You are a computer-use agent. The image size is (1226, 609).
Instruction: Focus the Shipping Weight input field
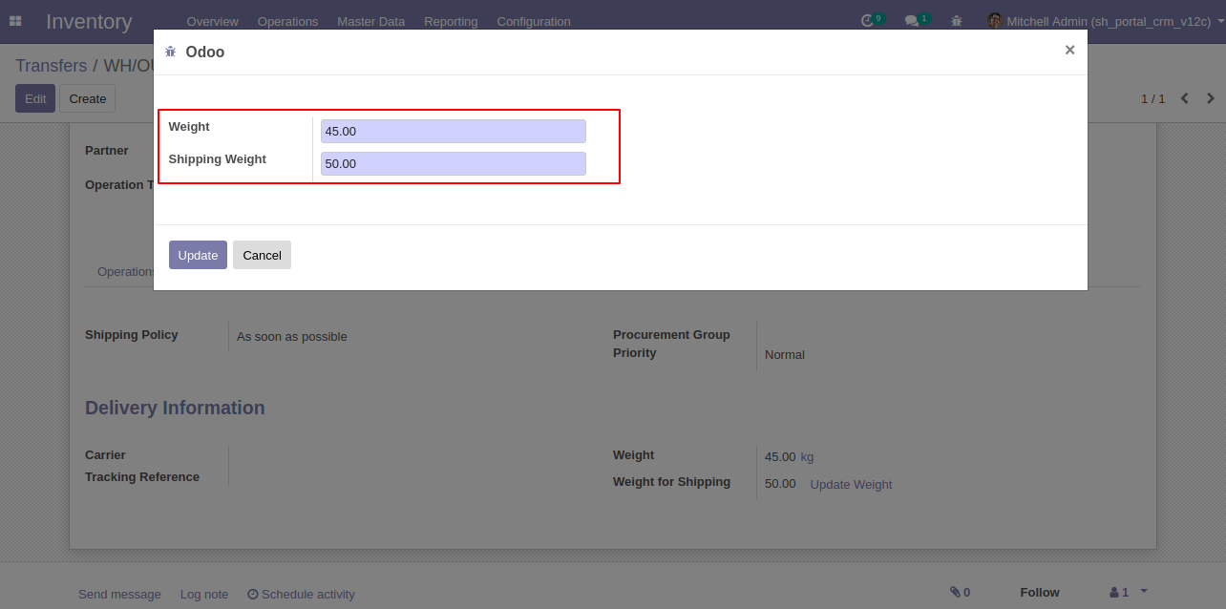(454, 163)
